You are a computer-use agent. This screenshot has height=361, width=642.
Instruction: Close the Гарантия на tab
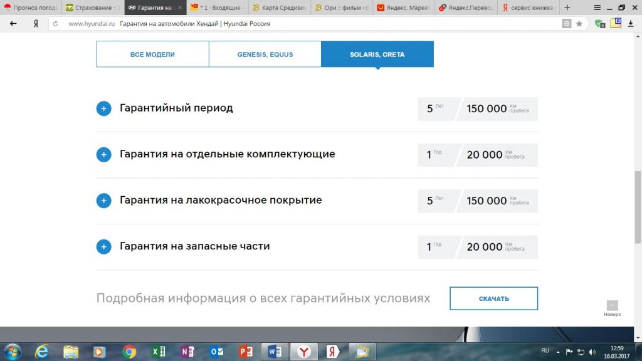[x=180, y=8]
